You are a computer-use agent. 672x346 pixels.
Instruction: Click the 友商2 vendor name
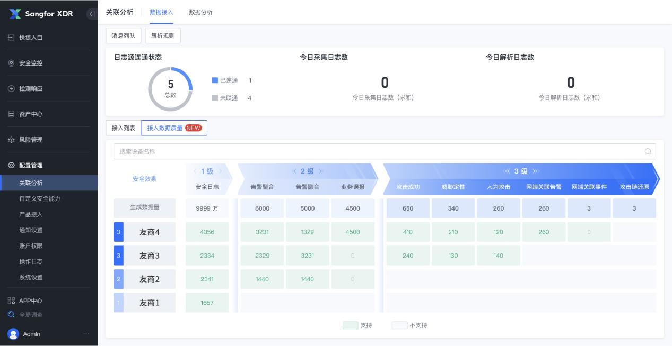tap(150, 279)
